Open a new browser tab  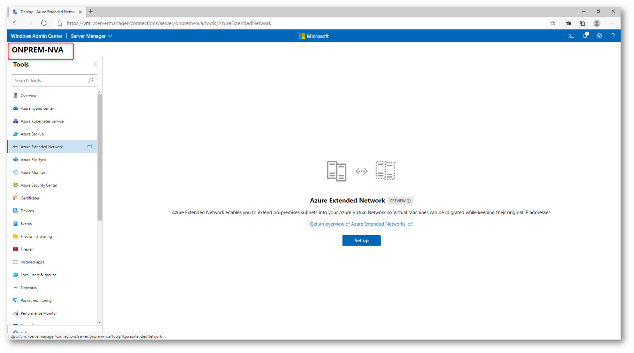click(91, 12)
